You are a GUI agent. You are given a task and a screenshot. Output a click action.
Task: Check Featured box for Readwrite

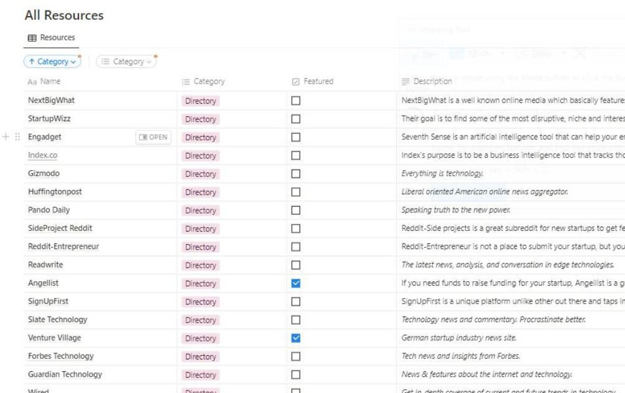click(296, 265)
